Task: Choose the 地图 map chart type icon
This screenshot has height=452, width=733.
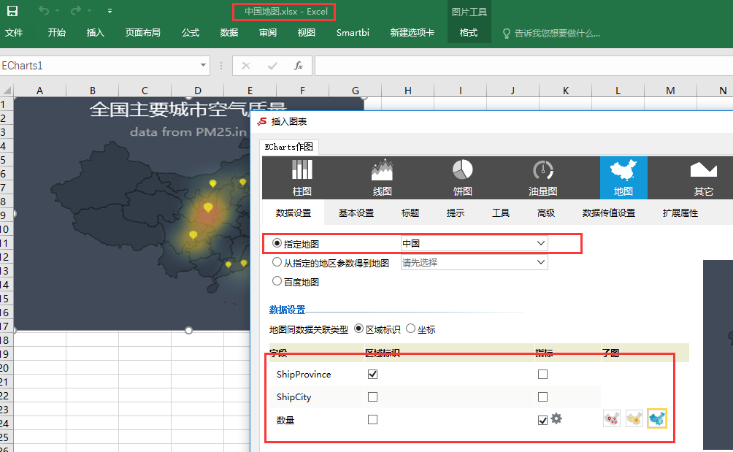Action: tap(623, 177)
